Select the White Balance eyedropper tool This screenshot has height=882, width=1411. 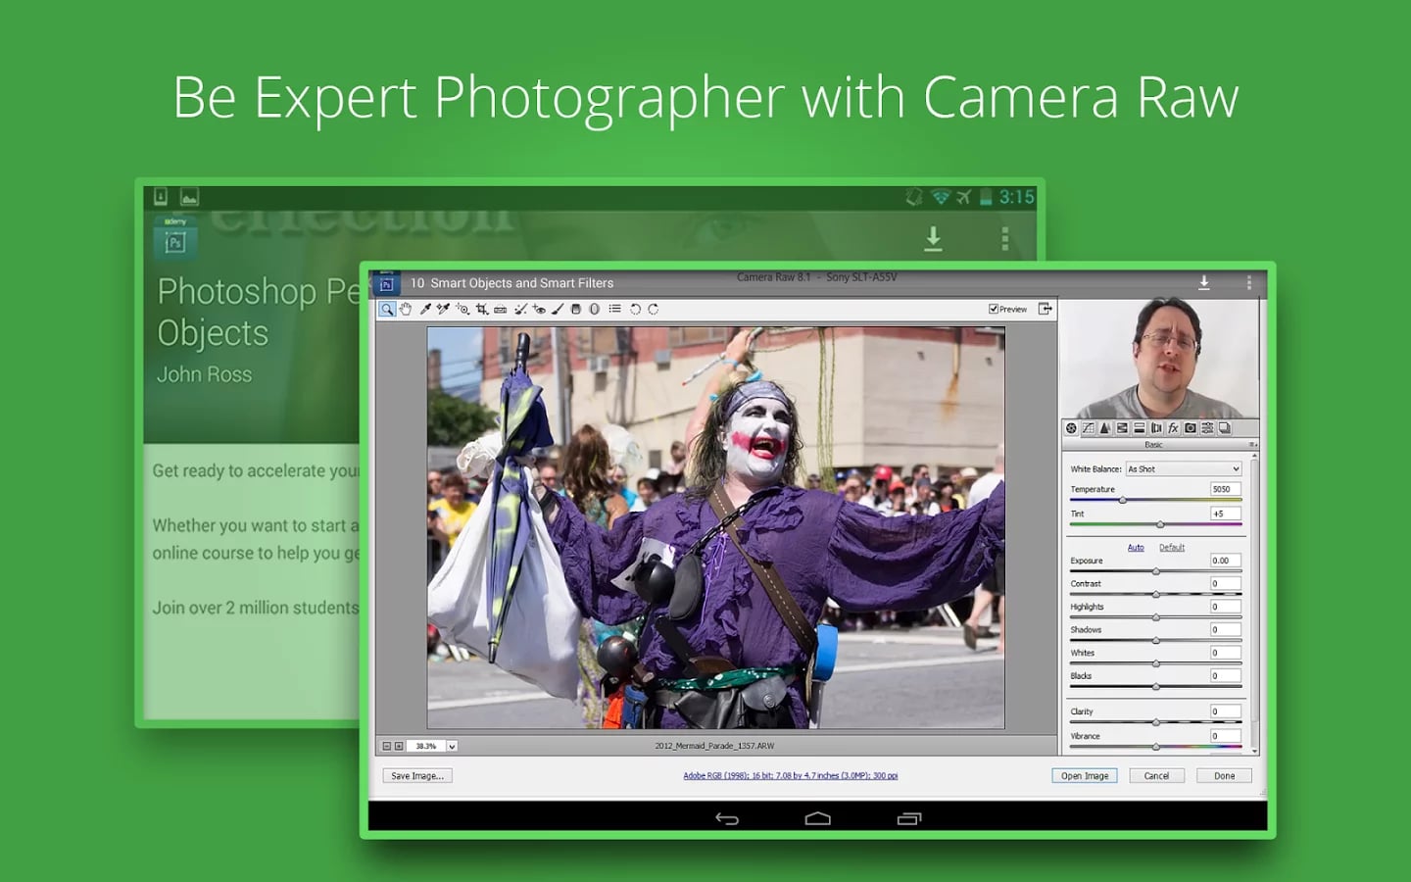(425, 309)
